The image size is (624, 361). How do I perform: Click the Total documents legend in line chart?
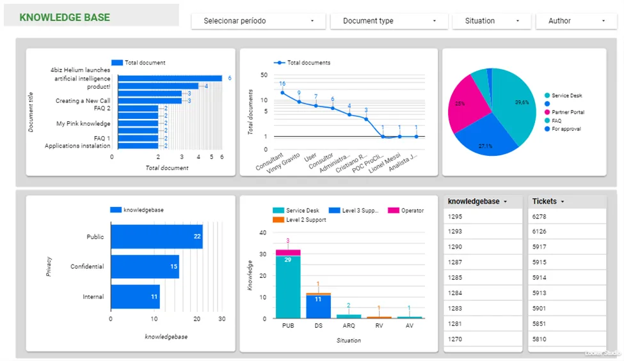pyautogui.click(x=302, y=63)
